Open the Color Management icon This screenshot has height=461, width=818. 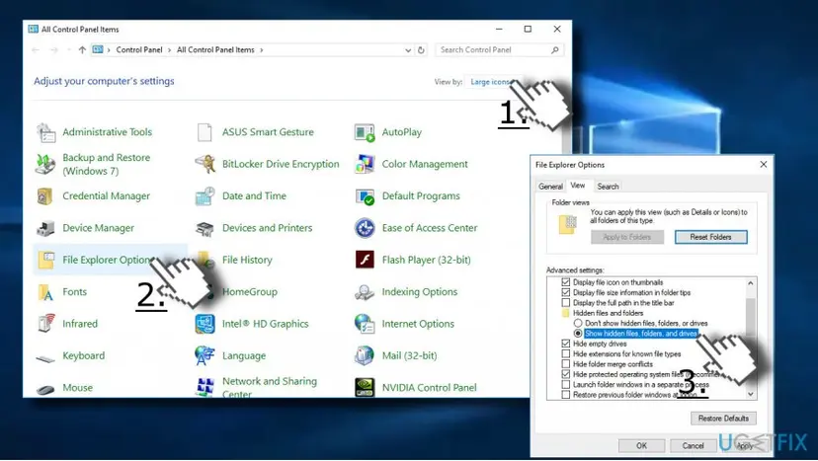(365, 164)
